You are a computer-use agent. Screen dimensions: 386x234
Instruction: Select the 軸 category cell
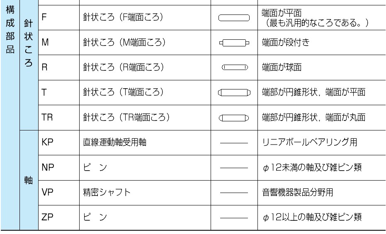pos(29,180)
